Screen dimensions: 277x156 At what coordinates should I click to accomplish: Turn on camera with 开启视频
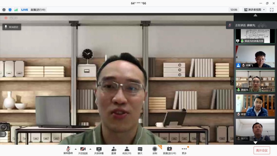click(83, 150)
